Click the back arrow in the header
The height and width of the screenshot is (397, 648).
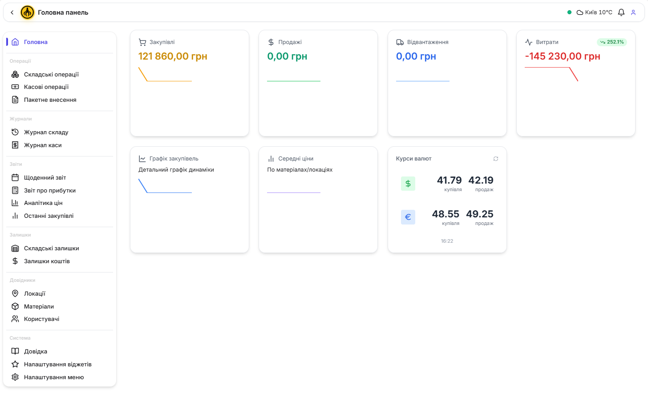tap(12, 12)
